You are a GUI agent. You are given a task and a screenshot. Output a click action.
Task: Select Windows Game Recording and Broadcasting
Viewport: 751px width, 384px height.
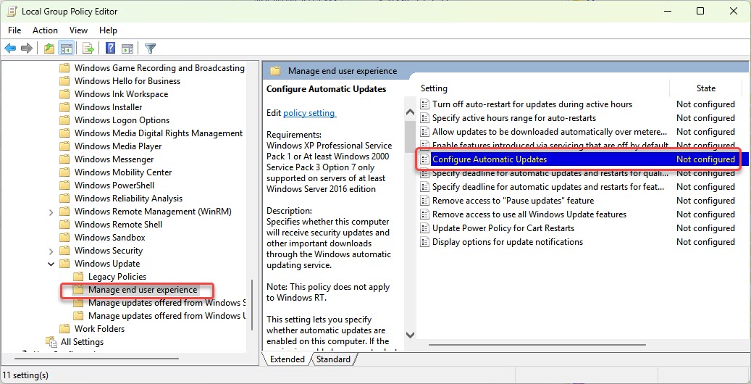159,68
